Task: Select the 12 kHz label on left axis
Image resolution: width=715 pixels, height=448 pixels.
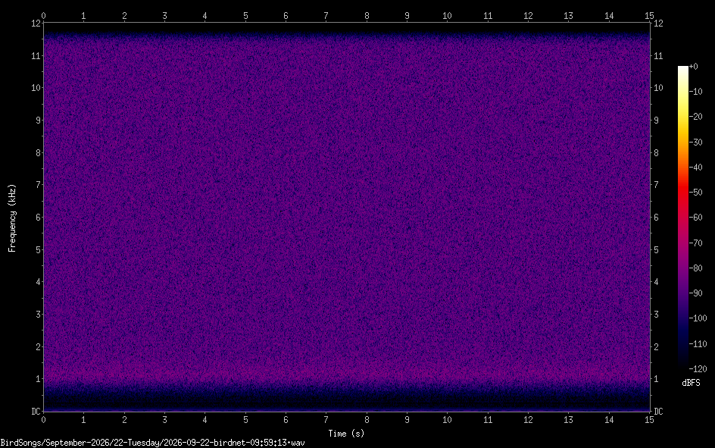Action: pyautogui.click(x=36, y=23)
